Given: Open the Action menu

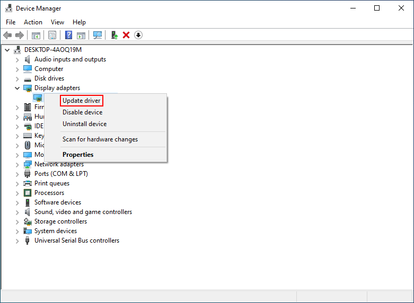Looking at the screenshot, I should pyautogui.click(x=33, y=22).
